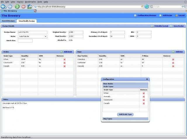Click the IBU input field
The height and width of the screenshot is (139, 187).
click(x=144, y=32)
